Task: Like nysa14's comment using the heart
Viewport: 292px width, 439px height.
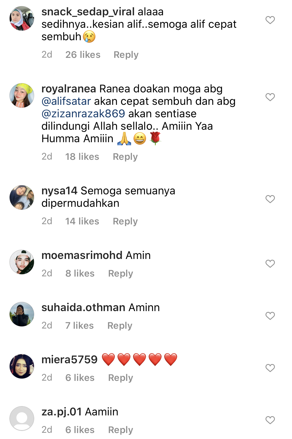Action: [270, 199]
